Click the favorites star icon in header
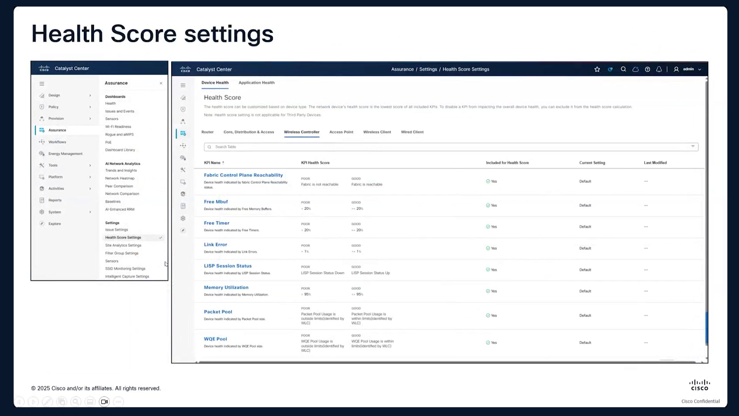The width and height of the screenshot is (739, 416). coord(597,69)
